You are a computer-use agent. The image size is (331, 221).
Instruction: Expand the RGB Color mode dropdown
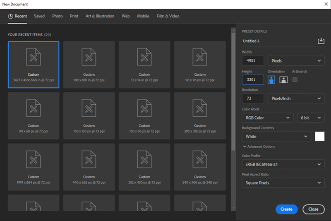click(x=267, y=118)
